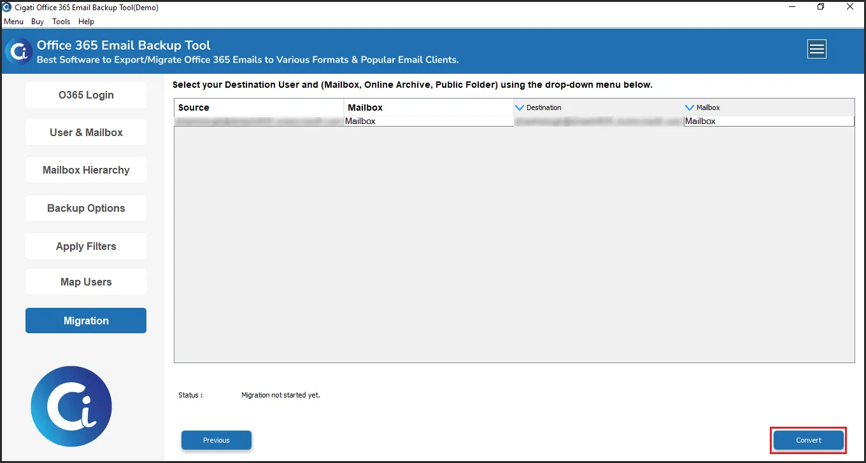This screenshot has height=463, width=866.
Task: Switch to the Map Users step
Action: coord(86,282)
